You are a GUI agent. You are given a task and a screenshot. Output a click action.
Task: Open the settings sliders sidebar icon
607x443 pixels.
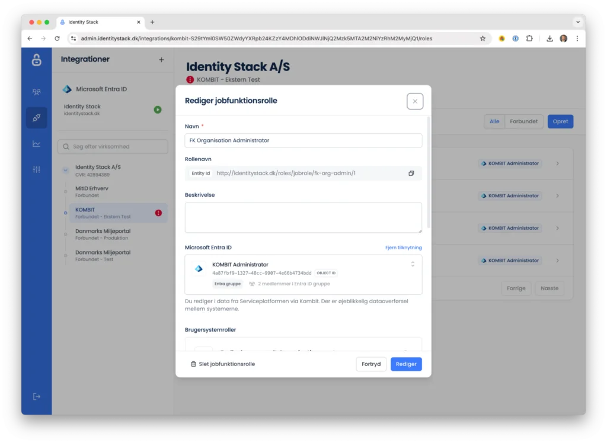(x=37, y=169)
